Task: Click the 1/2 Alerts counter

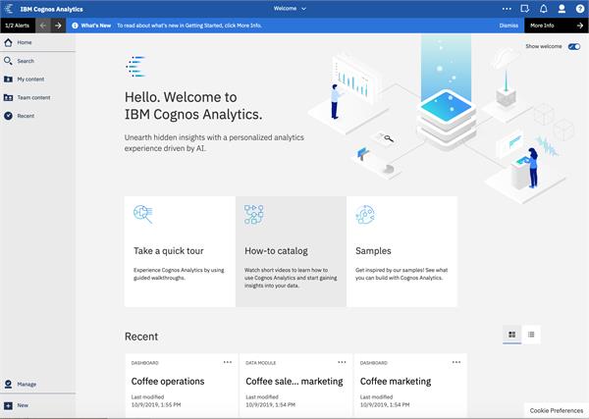Action: (18, 26)
